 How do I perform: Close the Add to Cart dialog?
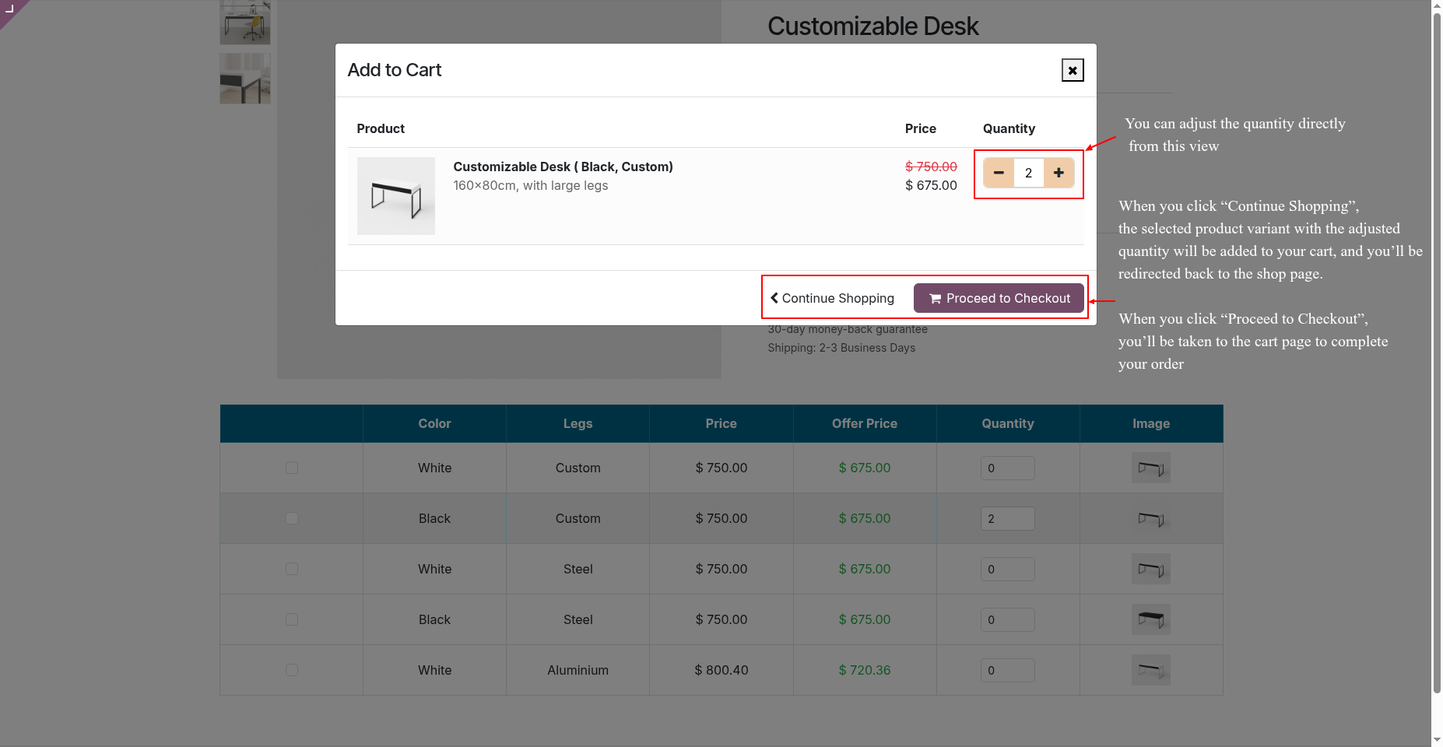tap(1073, 70)
